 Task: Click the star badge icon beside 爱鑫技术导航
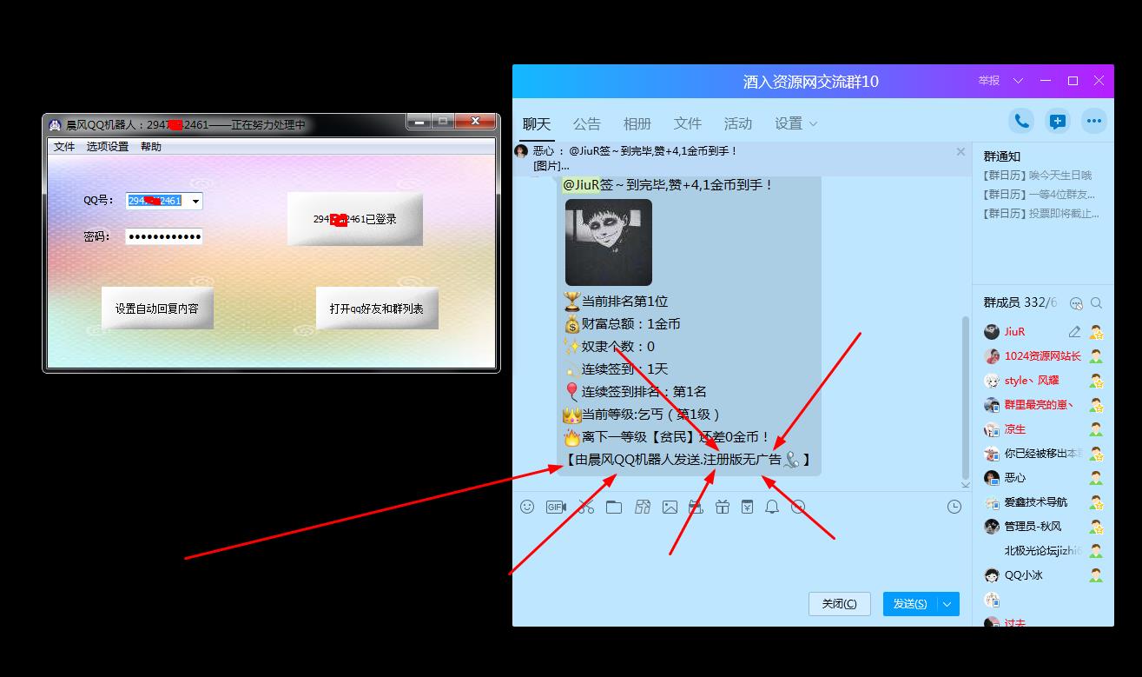(1097, 502)
